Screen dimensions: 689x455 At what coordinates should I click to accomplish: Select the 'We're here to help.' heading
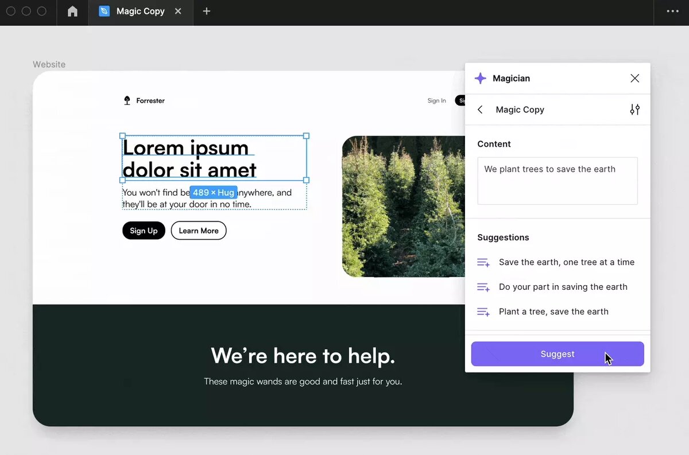(303, 356)
